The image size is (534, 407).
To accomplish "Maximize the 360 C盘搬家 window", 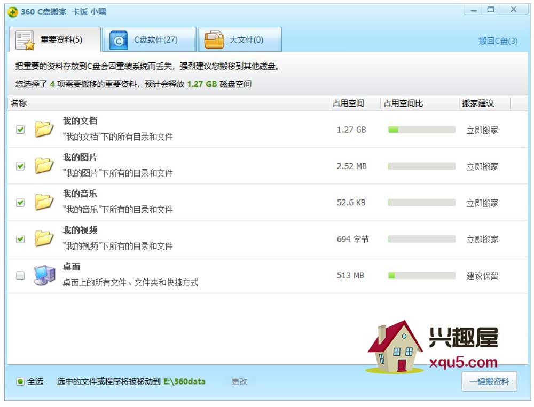I will coord(490,10).
